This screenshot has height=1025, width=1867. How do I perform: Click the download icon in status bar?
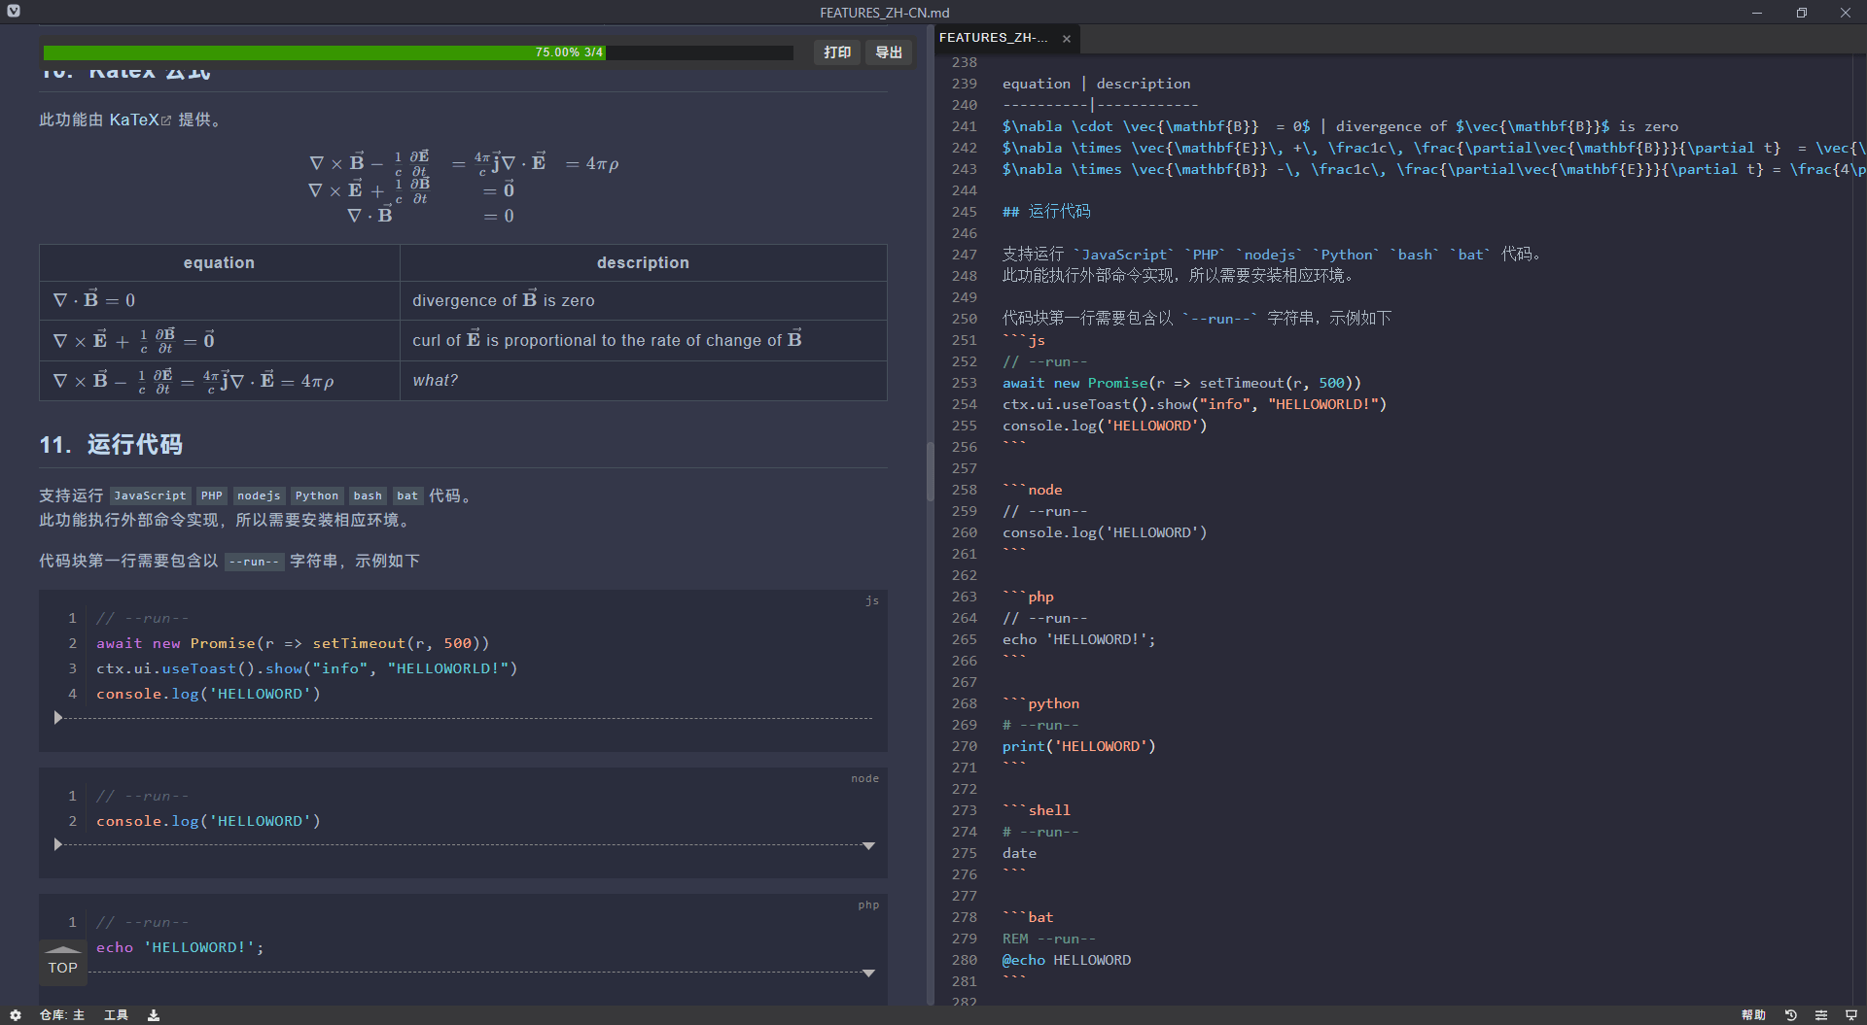(x=154, y=1015)
